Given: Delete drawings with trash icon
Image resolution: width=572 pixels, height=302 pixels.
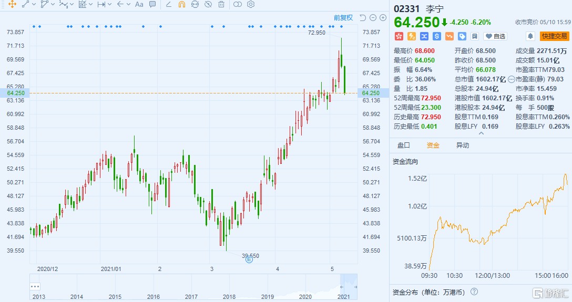Looking at the screenshot, I should click(221, 4).
